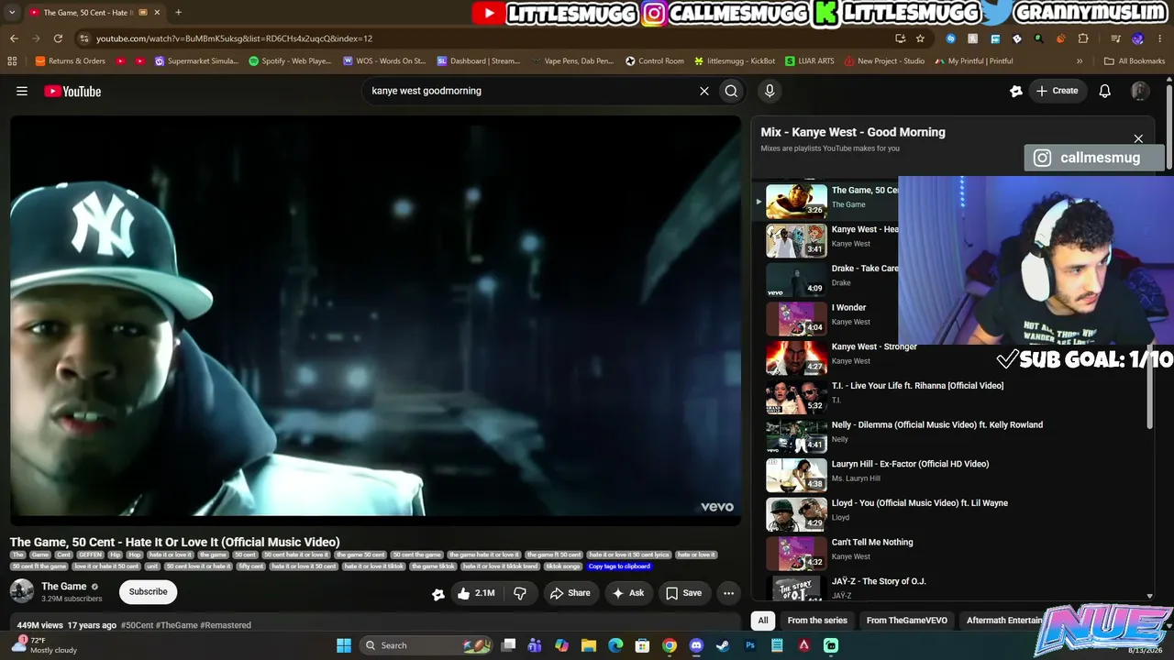The width and height of the screenshot is (1174, 660).
Task: Open the more actions three-dot menu
Action: point(728,593)
